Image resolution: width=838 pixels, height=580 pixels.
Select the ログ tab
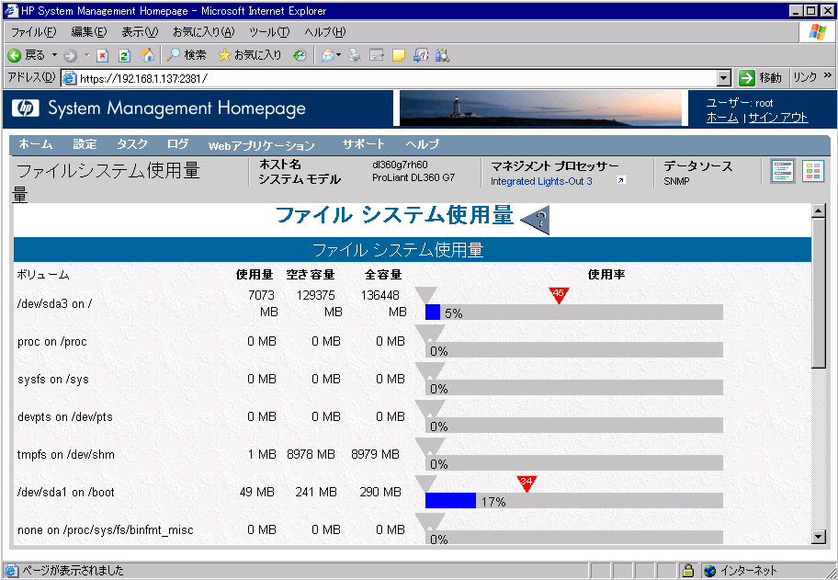(x=177, y=144)
